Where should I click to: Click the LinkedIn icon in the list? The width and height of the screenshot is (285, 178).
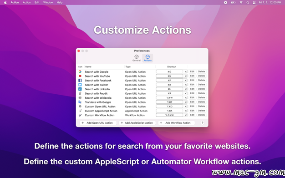[80, 89]
